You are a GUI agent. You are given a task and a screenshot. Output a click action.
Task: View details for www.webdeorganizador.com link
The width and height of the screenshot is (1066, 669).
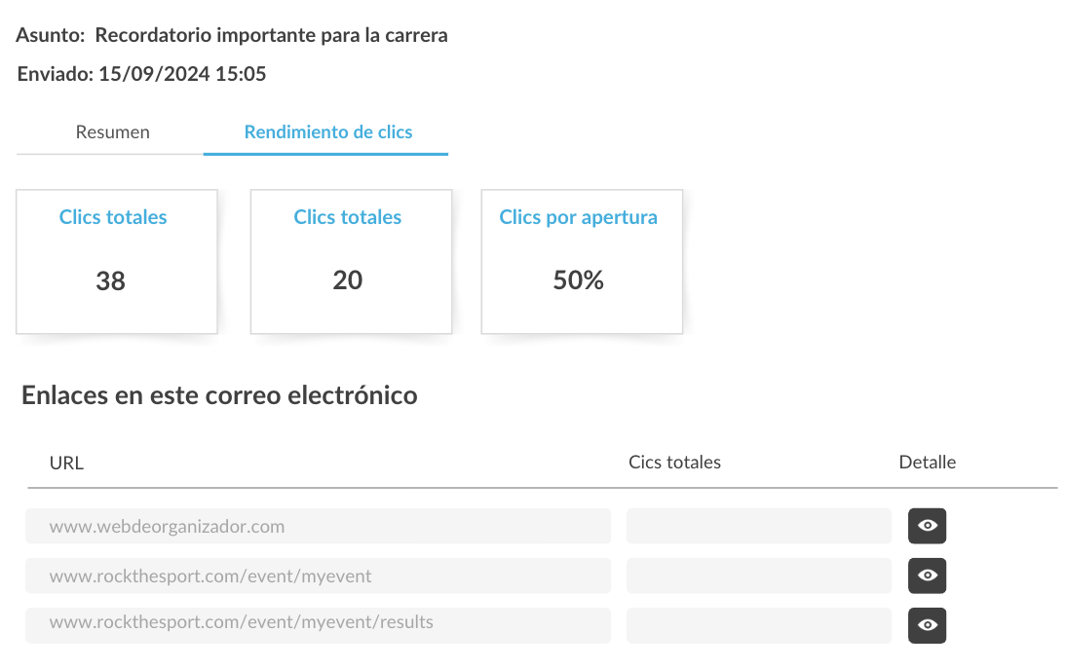click(x=927, y=526)
